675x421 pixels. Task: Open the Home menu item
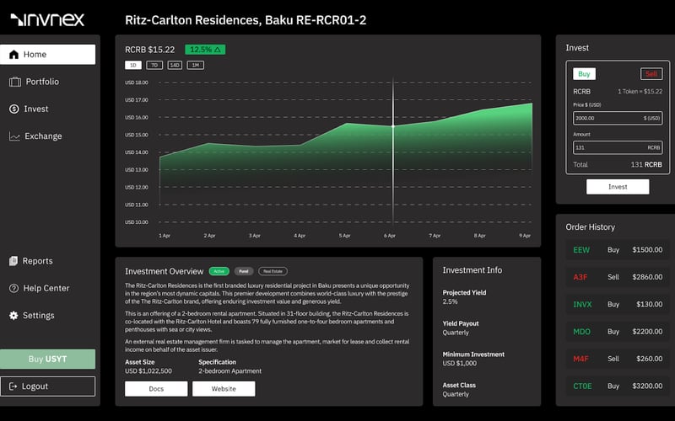pos(48,55)
